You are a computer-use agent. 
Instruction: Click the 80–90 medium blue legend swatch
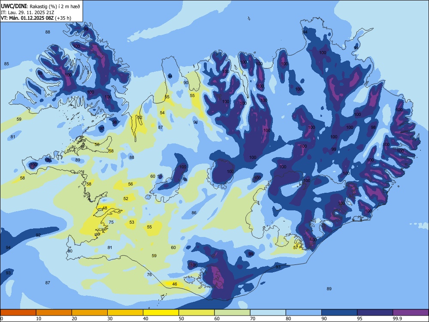point(304,313)
